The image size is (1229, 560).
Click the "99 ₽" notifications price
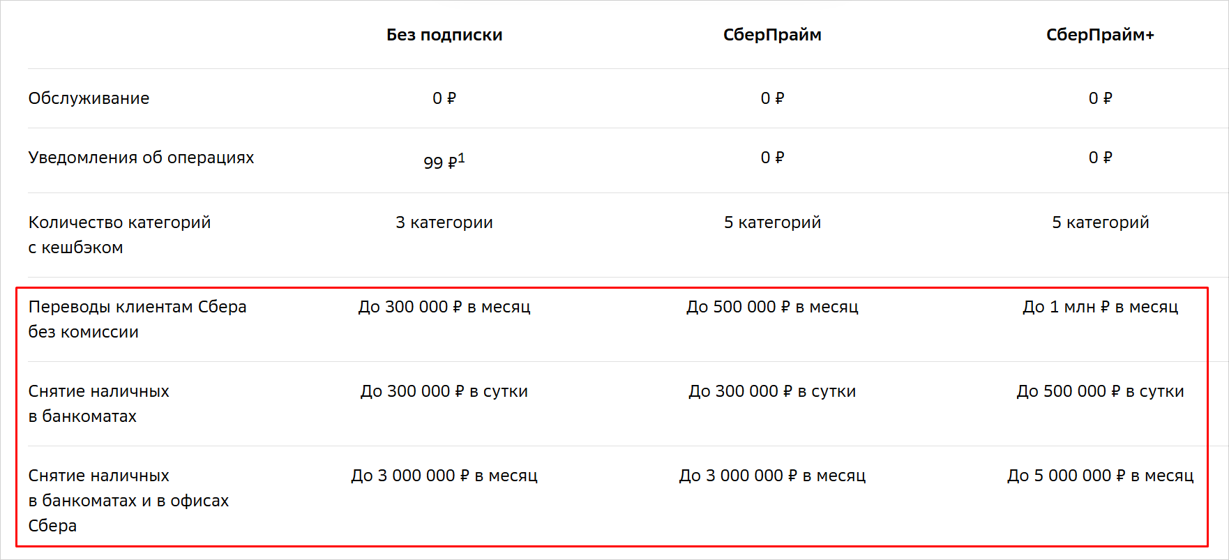click(439, 162)
